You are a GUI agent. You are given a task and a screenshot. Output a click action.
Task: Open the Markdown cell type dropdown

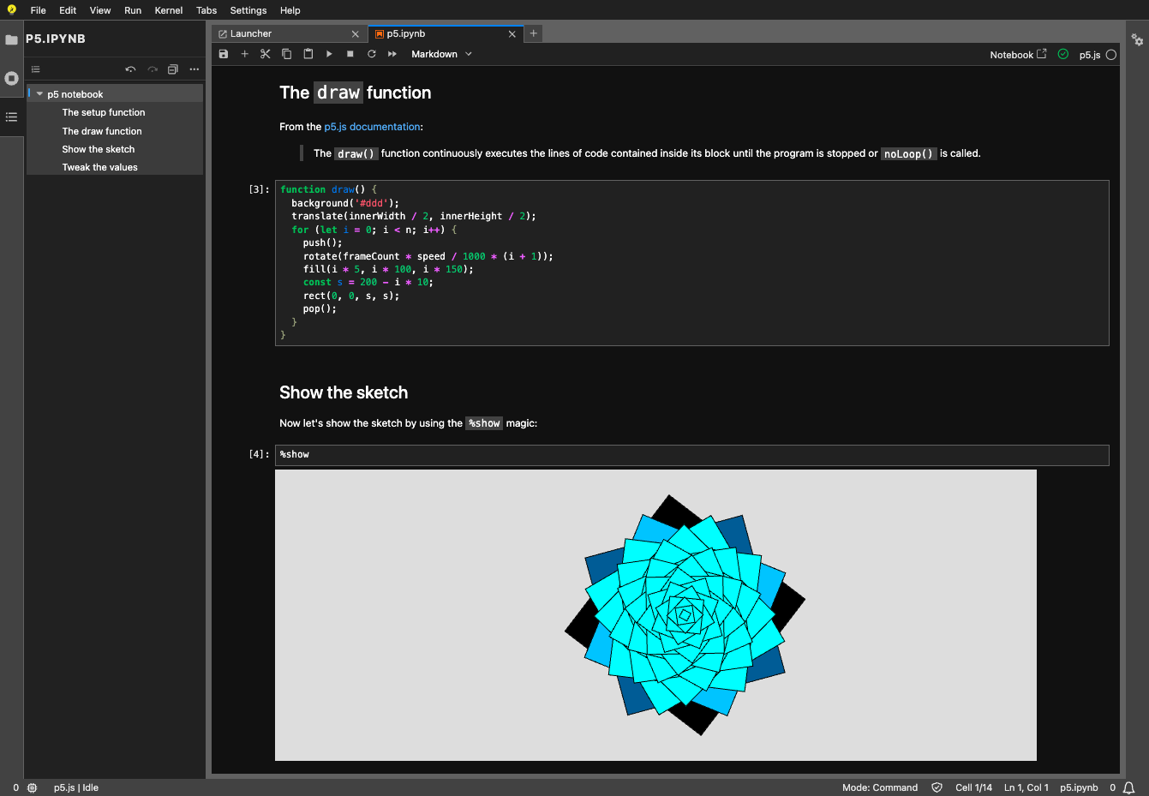click(441, 54)
